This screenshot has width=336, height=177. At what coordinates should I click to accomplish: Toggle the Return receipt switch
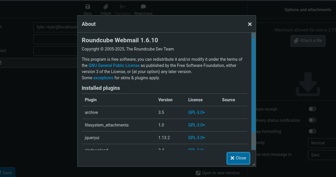(x=312, y=109)
